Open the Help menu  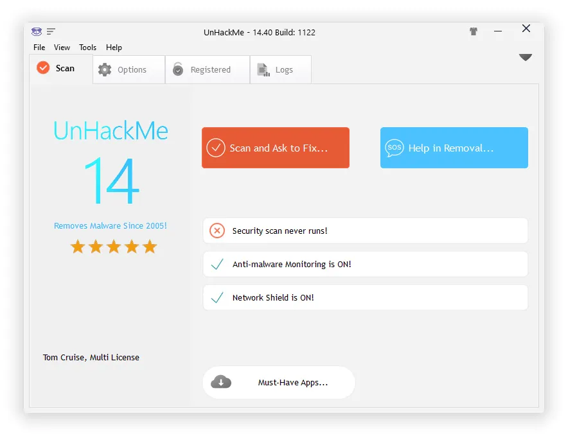tap(114, 48)
